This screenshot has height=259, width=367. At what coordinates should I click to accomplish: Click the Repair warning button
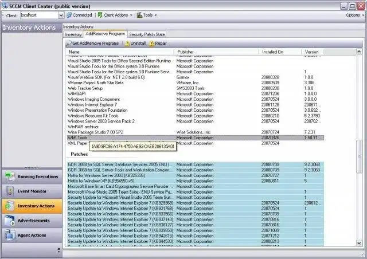click(158, 44)
